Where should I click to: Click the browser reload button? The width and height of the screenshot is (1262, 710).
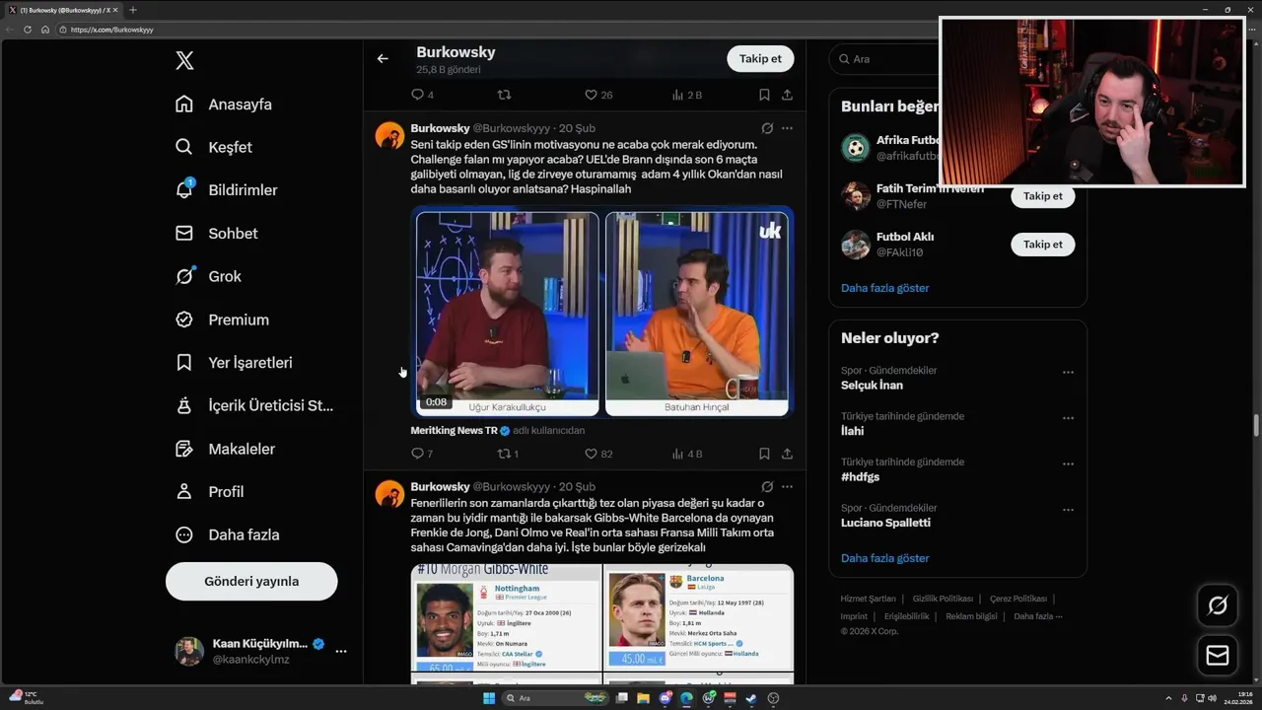[x=28, y=30]
